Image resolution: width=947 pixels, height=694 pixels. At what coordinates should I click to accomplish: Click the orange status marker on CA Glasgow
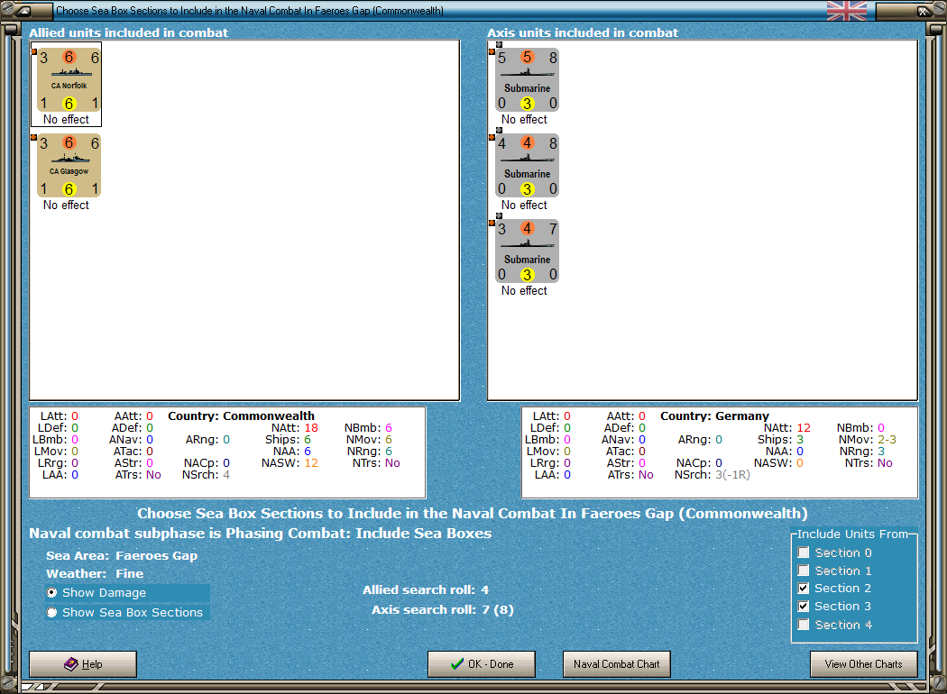[34, 138]
